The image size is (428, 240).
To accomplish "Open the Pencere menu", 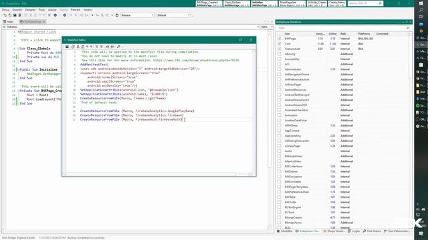I will click(76, 10).
